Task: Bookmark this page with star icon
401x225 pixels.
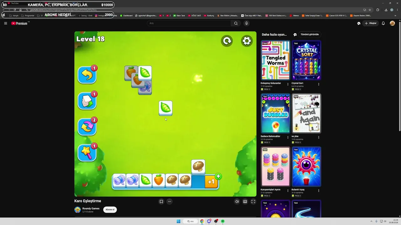Action: coord(370,10)
